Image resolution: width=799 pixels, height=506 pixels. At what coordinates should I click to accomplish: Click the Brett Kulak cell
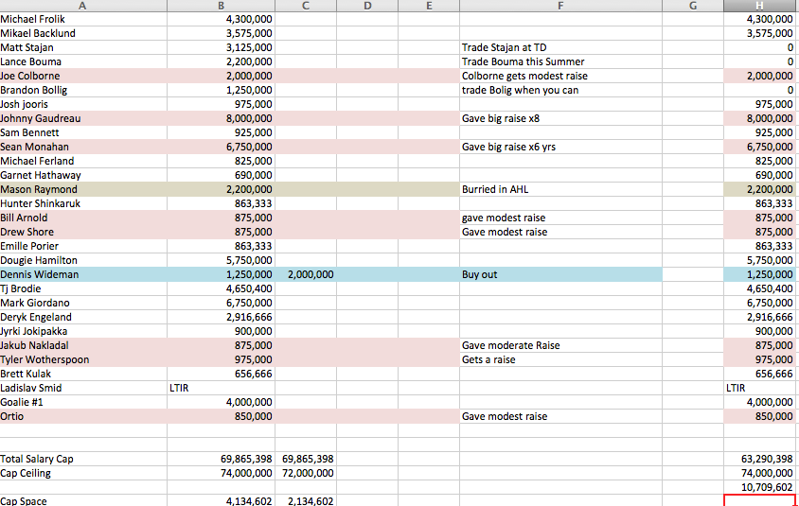pos(83,375)
